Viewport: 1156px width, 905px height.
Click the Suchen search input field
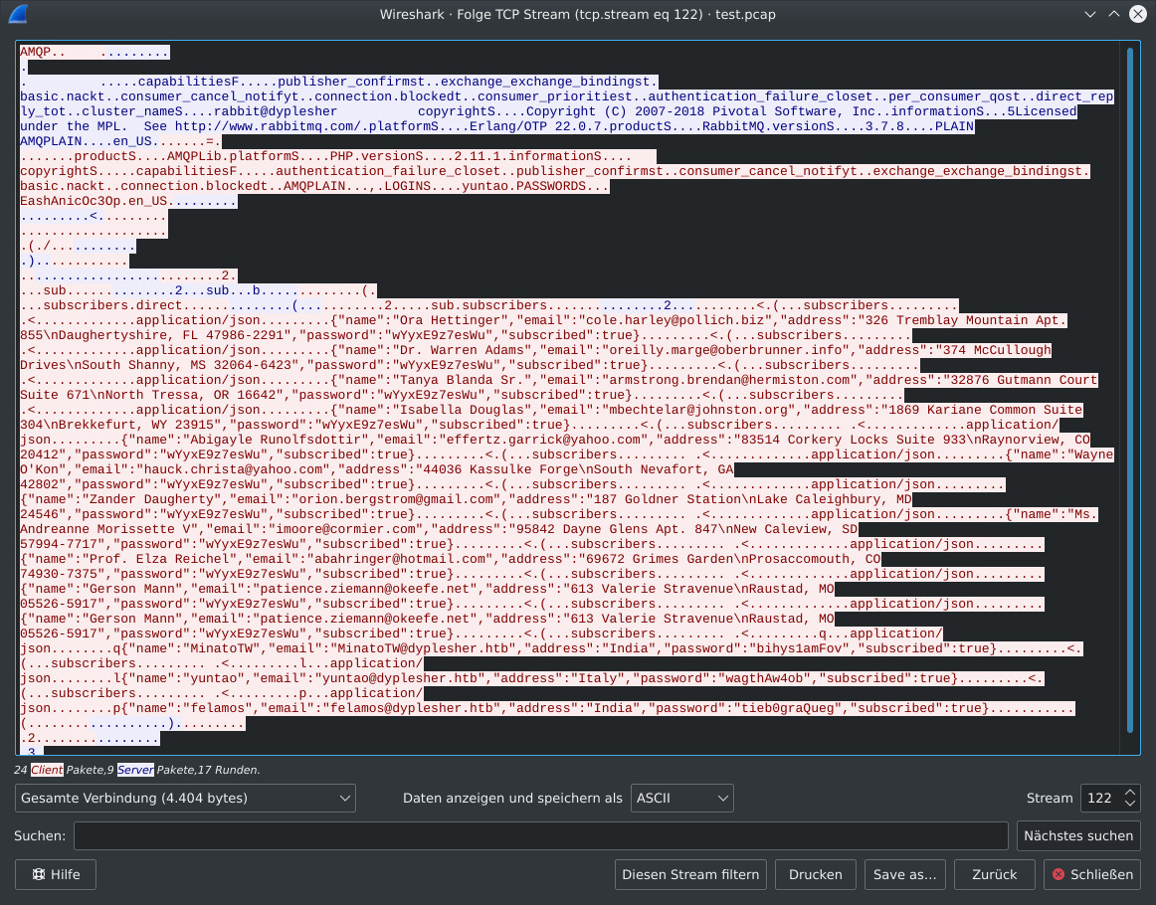(540, 835)
